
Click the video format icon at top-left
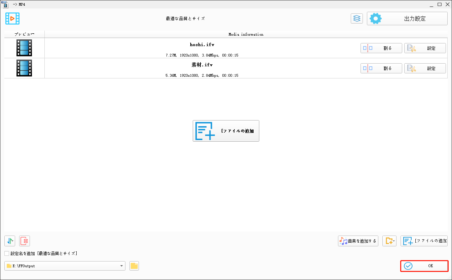(12, 19)
